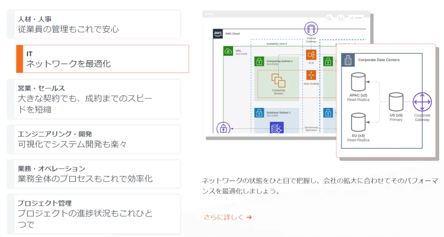Select the blue database sparkle icon
The image size is (444, 237).
pyautogui.click(x=276, y=128)
